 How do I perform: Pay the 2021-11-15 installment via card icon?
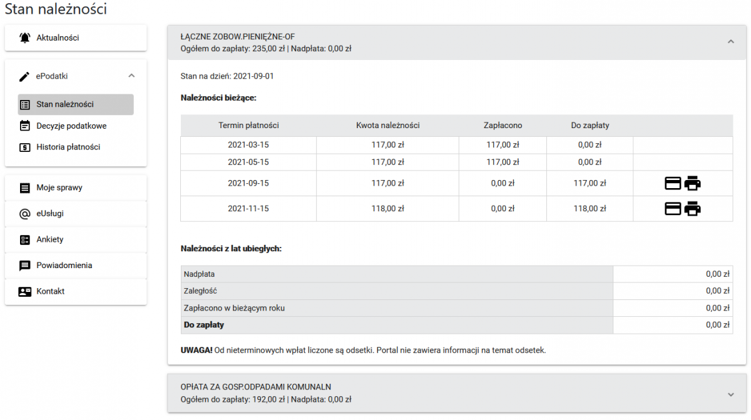coord(673,209)
